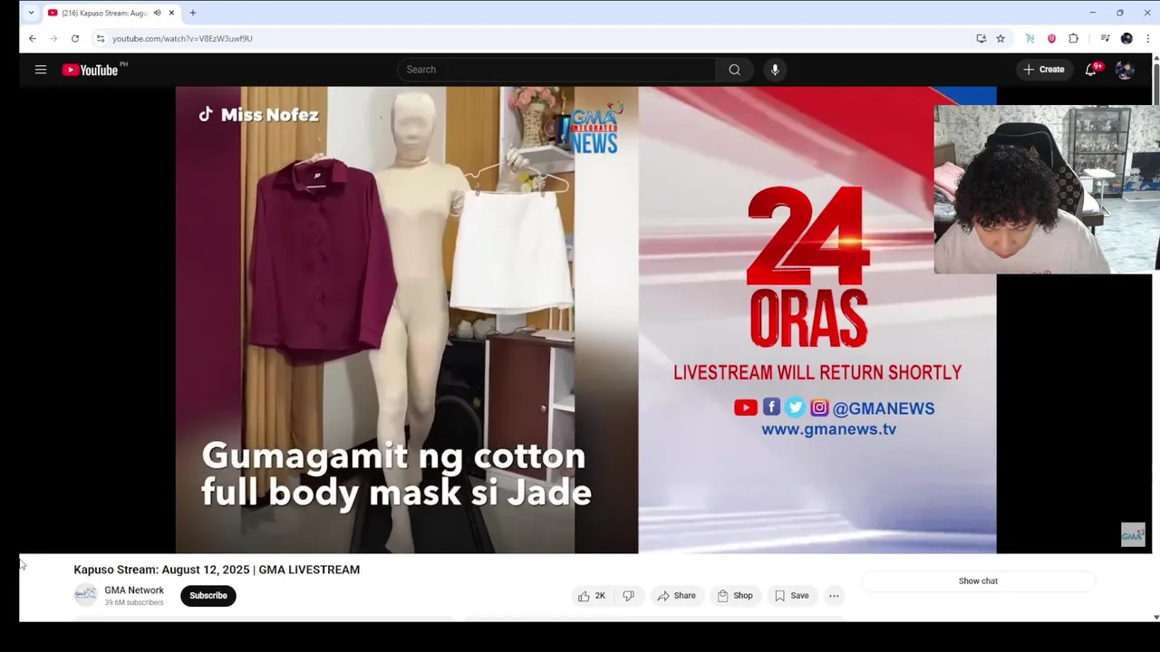Click the Show chat button
Screen dimensions: 1160x652
[978, 581]
